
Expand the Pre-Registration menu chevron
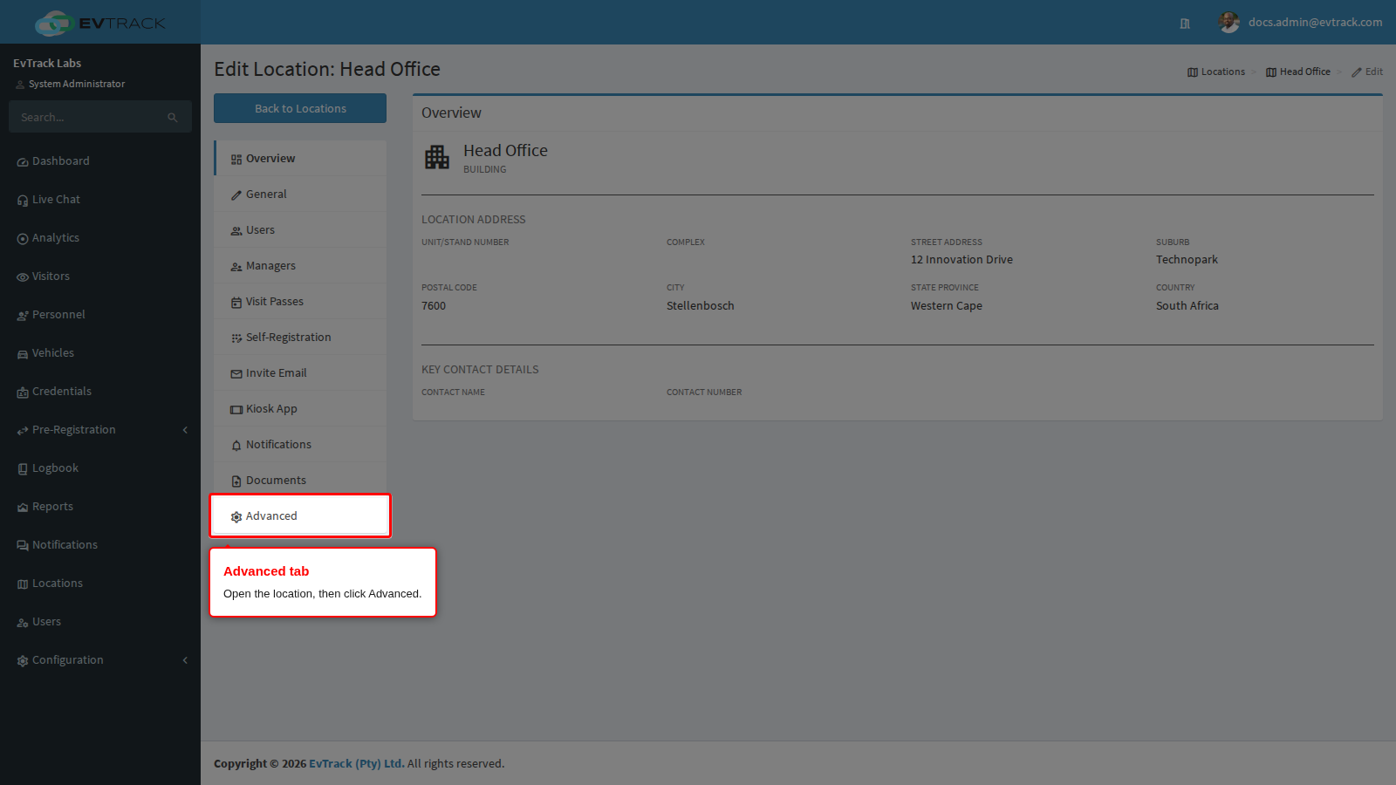click(x=185, y=430)
